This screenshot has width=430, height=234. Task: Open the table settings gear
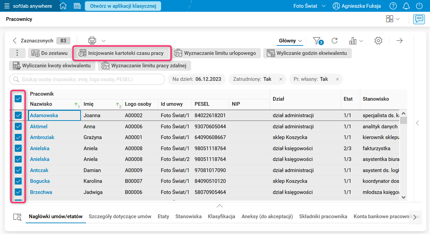coord(378,41)
